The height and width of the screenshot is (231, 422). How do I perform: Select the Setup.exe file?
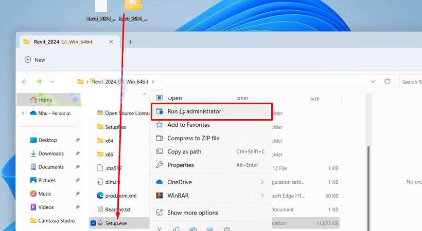[x=116, y=223]
